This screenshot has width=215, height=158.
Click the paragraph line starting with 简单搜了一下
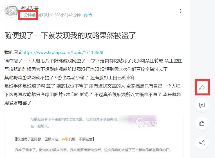[93, 61]
